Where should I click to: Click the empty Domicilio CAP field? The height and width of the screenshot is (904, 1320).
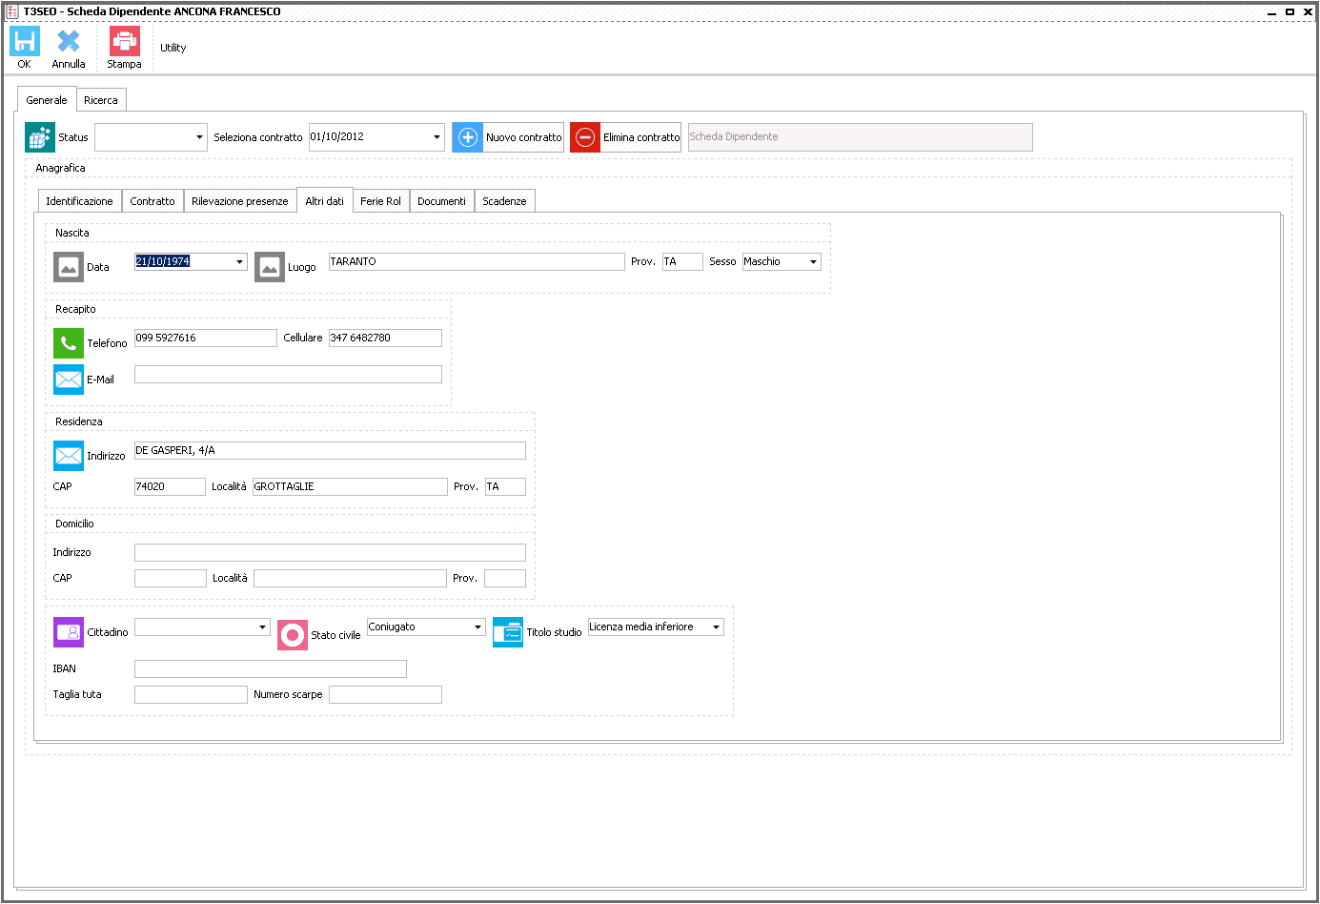[x=170, y=578]
